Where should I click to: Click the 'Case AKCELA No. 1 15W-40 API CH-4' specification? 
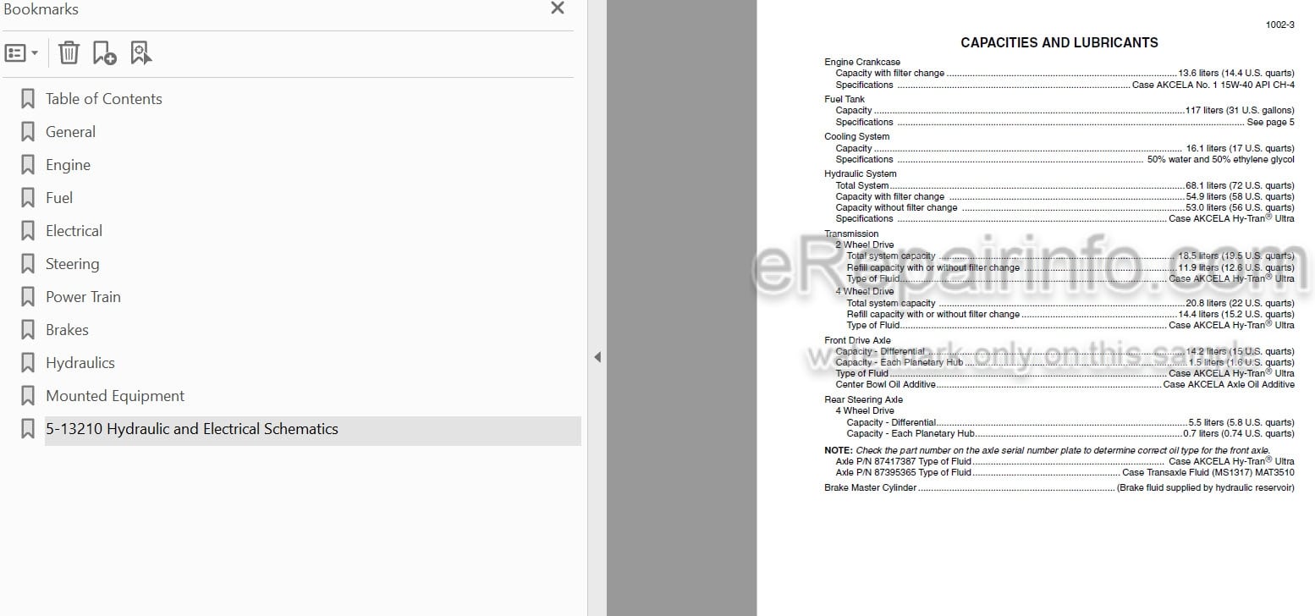click(x=1213, y=85)
